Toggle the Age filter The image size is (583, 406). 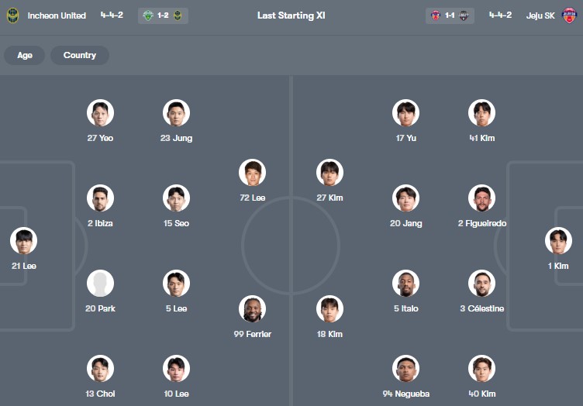(25, 56)
